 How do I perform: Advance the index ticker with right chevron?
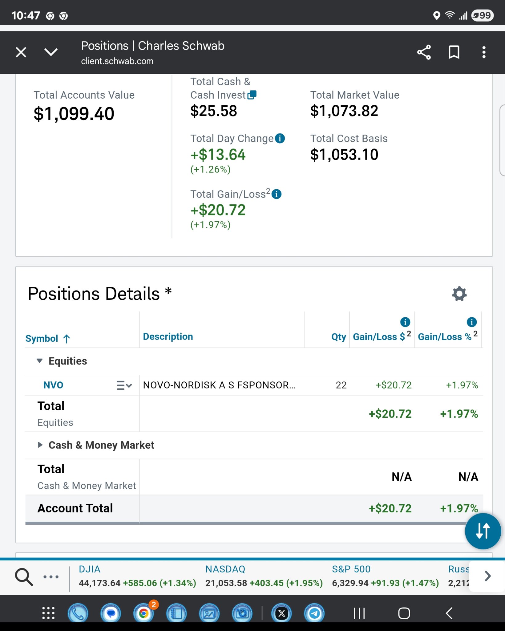tap(488, 576)
